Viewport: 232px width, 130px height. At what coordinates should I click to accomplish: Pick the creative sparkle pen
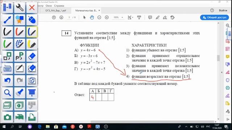[20, 44]
